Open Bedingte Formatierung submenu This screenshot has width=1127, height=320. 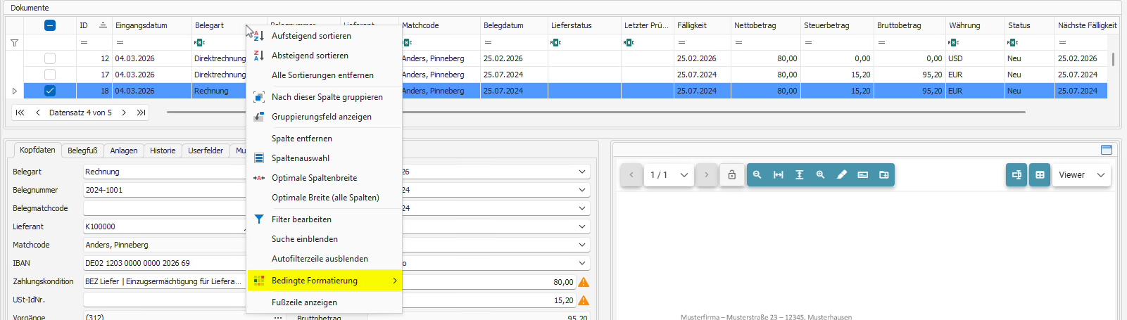324,281
